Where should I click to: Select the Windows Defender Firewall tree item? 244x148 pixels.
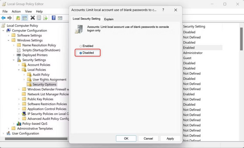[x=48, y=89]
